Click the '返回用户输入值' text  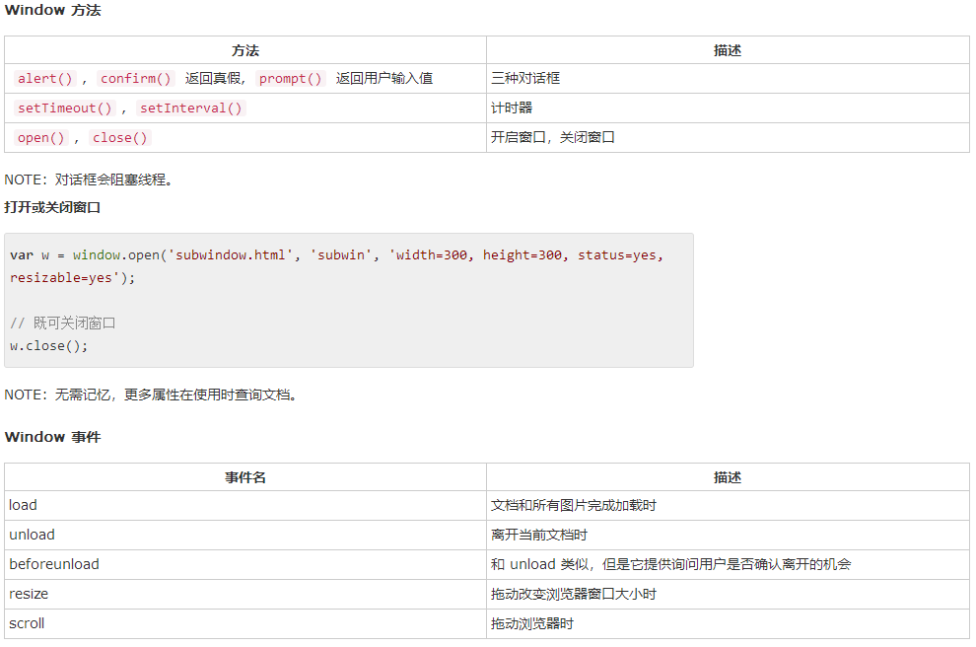coord(384,79)
